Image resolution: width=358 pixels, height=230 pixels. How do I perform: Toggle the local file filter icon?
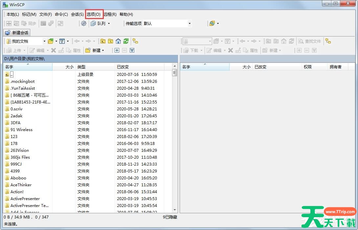pos(62,41)
